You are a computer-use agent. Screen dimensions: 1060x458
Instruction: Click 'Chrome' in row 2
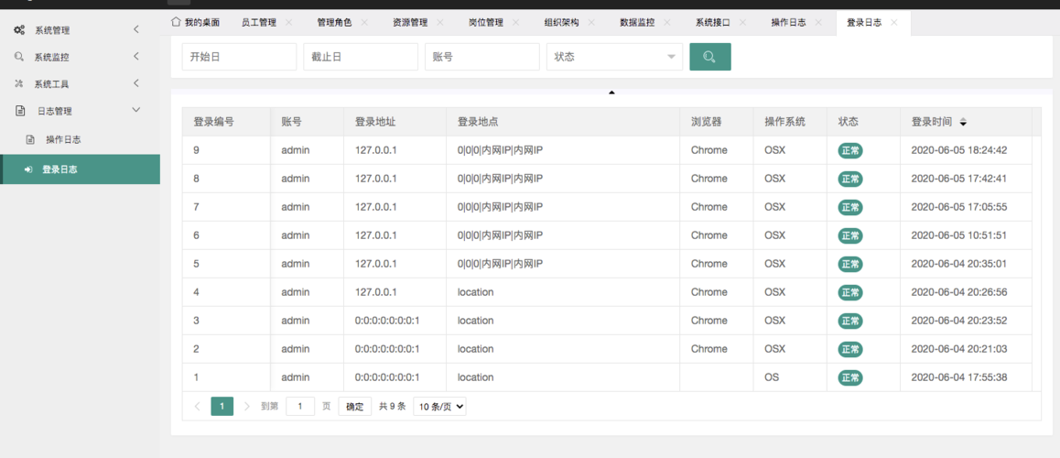[x=709, y=349]
